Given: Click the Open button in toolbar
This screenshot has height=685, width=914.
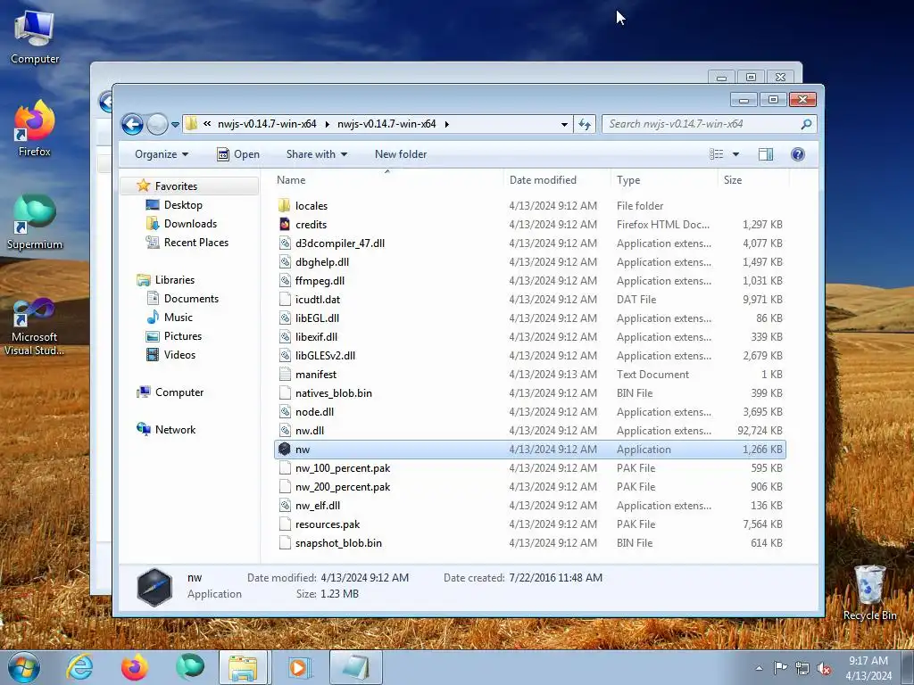Looking at the screenshot, I should tap(237, 154).
